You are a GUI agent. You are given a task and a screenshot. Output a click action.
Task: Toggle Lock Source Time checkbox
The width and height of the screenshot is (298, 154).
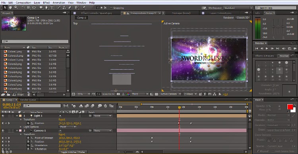pos(273,151)
